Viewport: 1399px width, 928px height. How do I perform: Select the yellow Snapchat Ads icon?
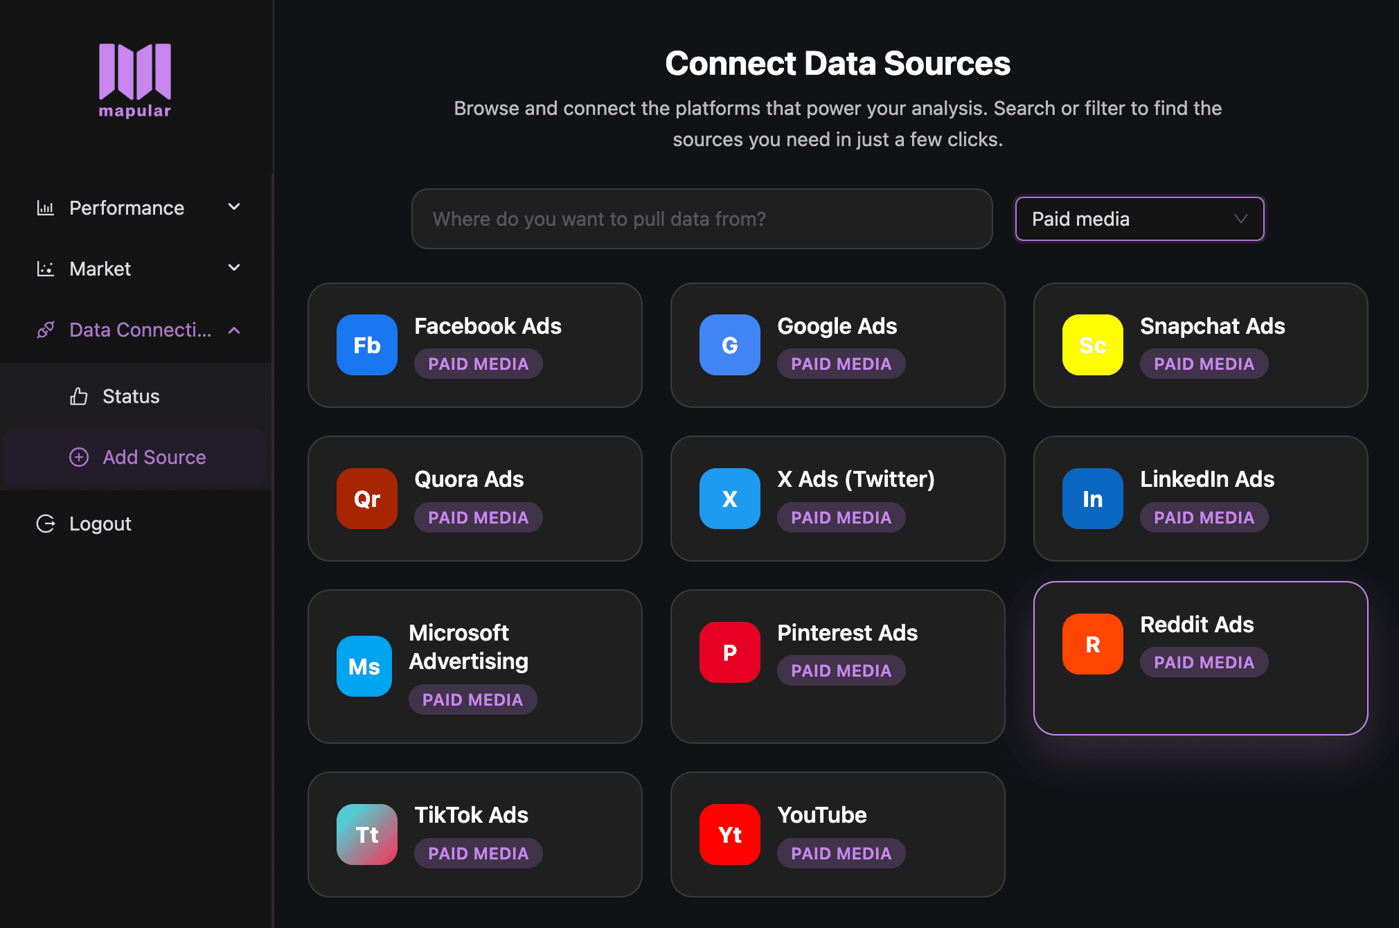[1092, 345]
